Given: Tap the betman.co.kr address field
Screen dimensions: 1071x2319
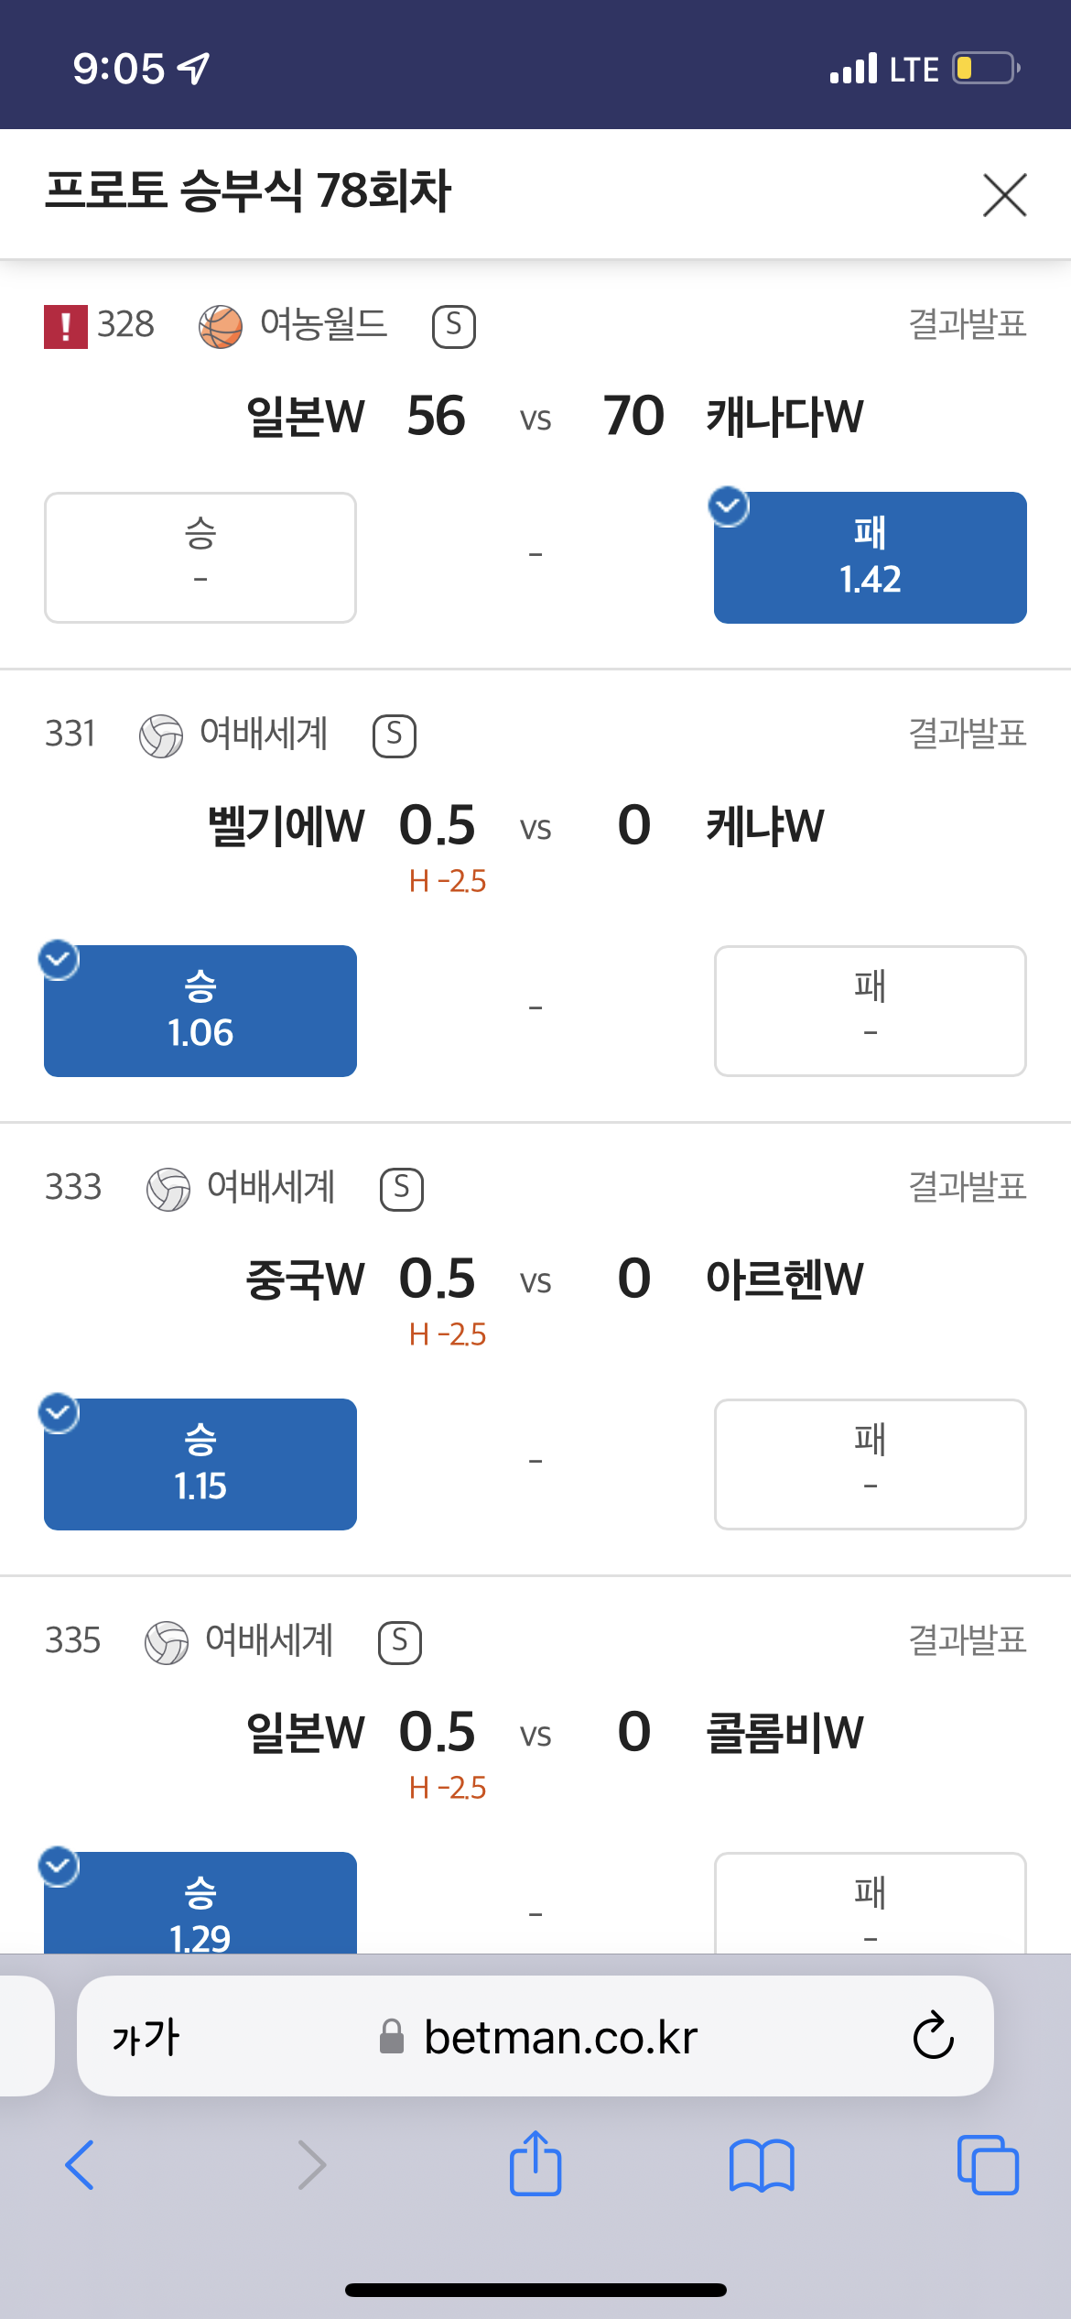Looking at the screenshot, I should point(535,2036).
